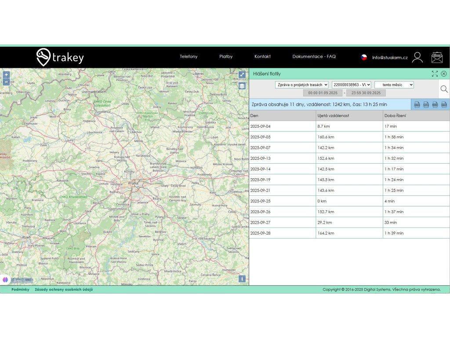Show map info attribution button
Screen dimensions: 450x338
242,279
